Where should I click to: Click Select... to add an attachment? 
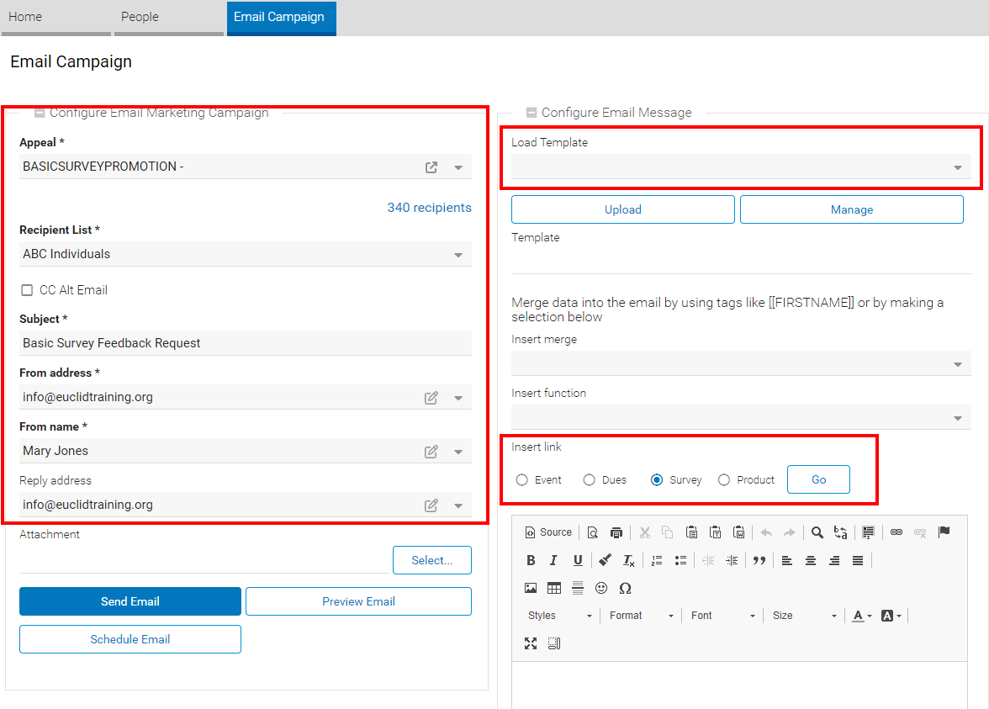point(432,560)
